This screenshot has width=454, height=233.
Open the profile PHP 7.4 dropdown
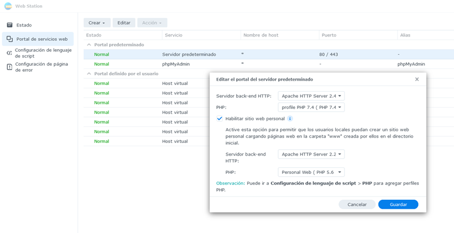pos(311,107)
